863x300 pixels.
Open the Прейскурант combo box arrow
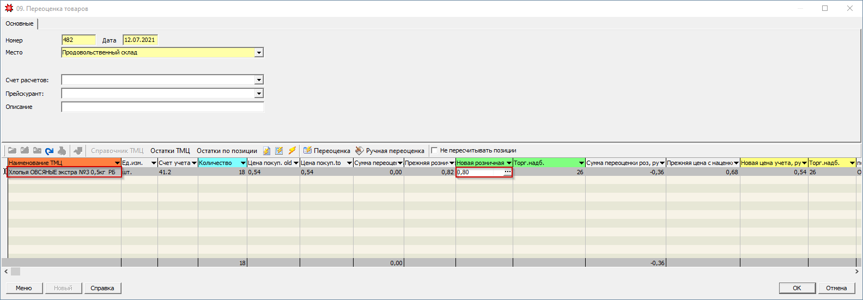(x=259, y=94)
